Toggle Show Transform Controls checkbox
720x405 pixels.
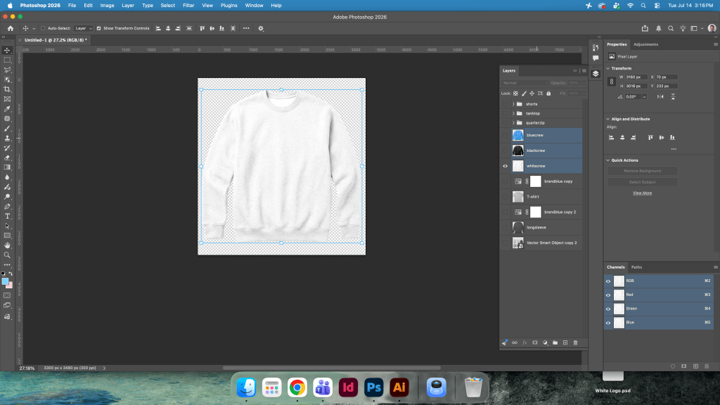pos(98,28)
